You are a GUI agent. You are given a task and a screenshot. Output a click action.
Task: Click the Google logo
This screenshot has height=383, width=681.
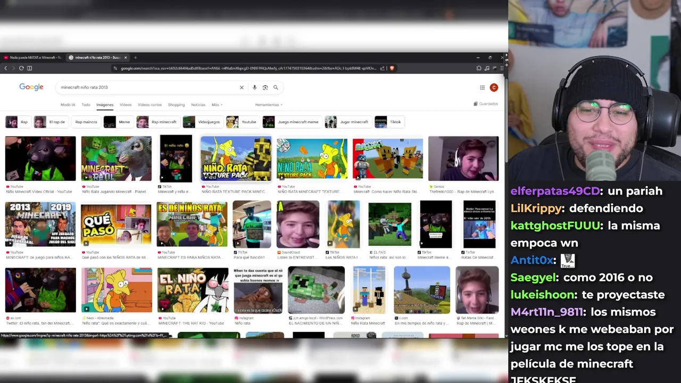tap(31, 87)
